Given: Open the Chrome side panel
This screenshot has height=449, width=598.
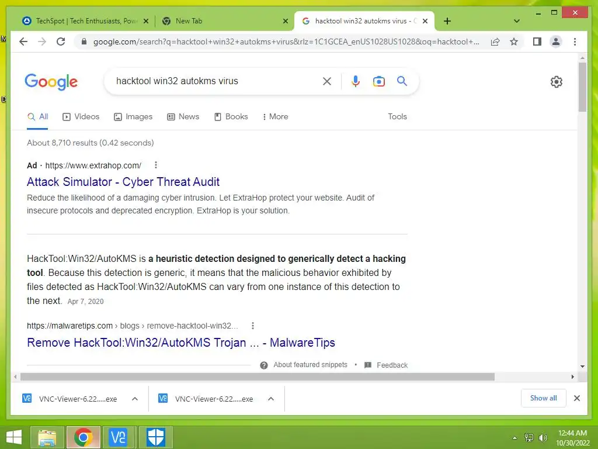Looking at the screenshot, I should pyautogui.click(x=537, y=42).
